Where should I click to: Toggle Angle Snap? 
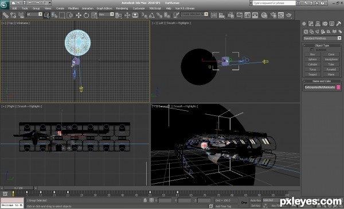(152, 15)
